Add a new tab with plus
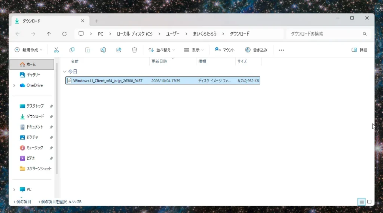Image resolution: width=383 pixels, height=213 pixels. click(97, 21)
